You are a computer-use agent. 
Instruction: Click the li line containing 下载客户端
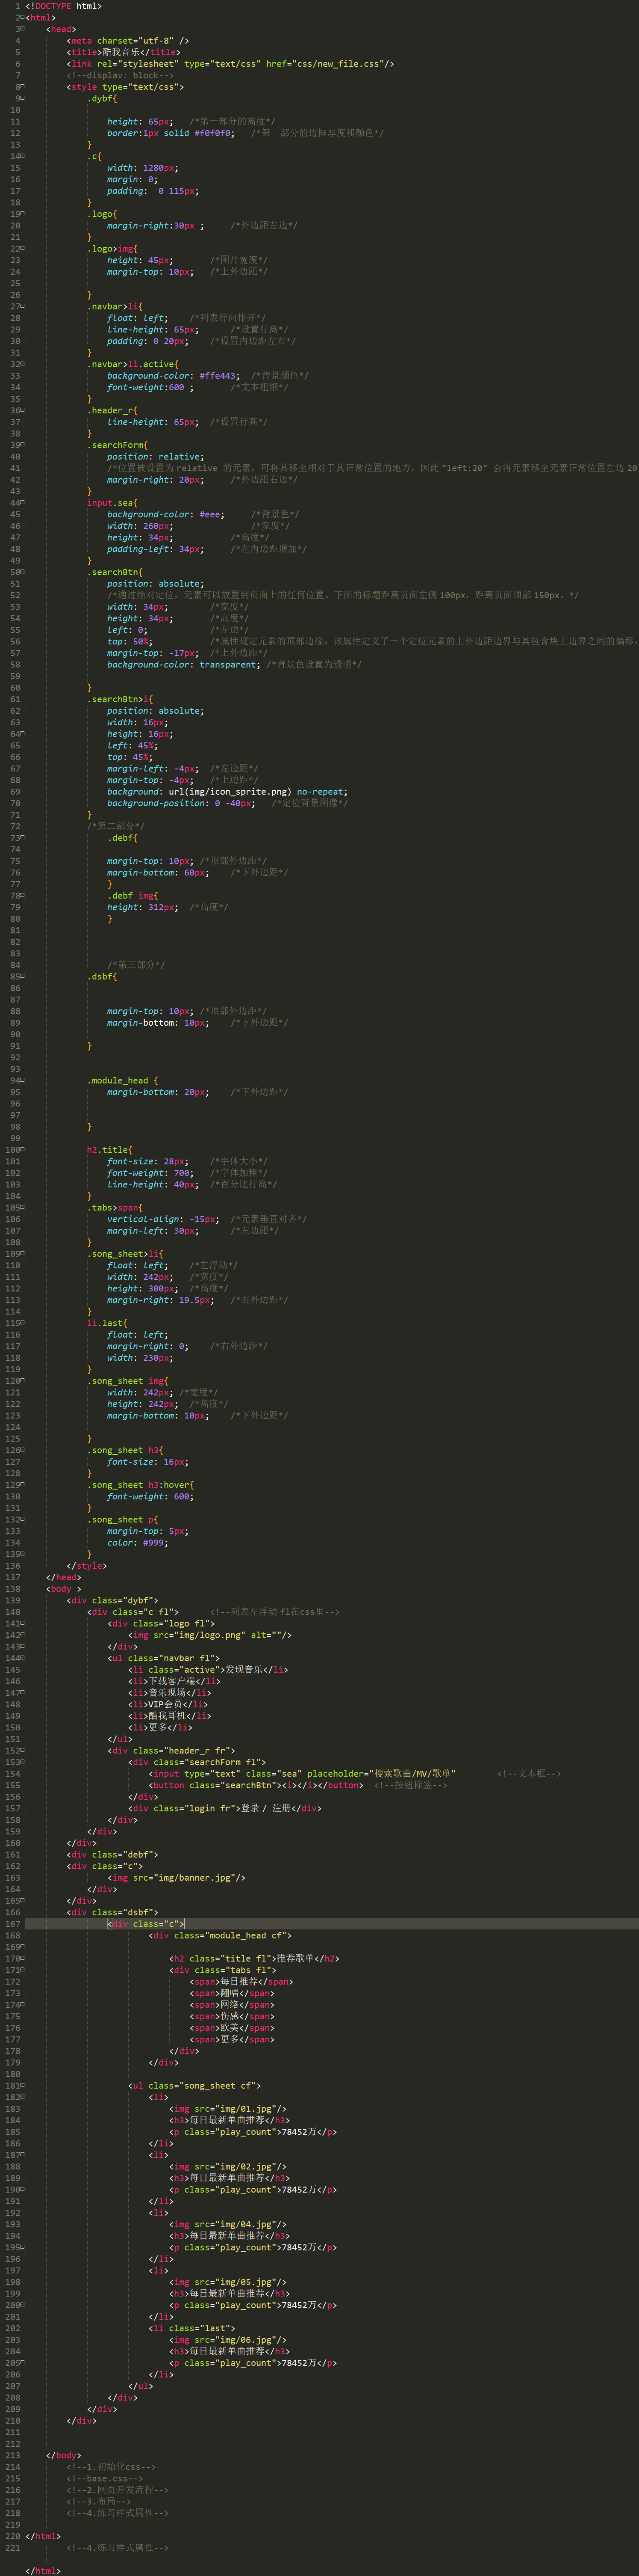tap(175, 1681)
